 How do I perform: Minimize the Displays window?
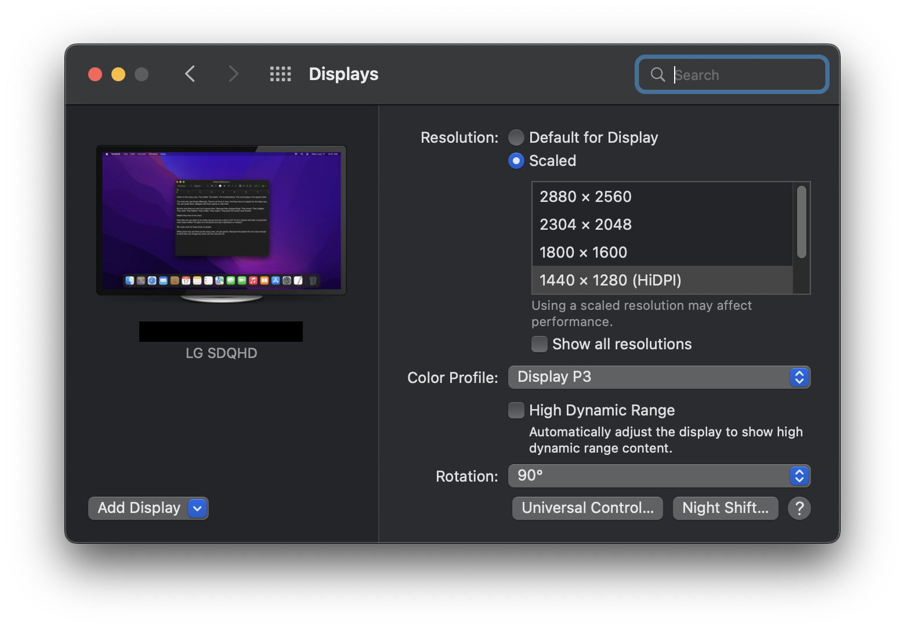click(x=118, y=74)
